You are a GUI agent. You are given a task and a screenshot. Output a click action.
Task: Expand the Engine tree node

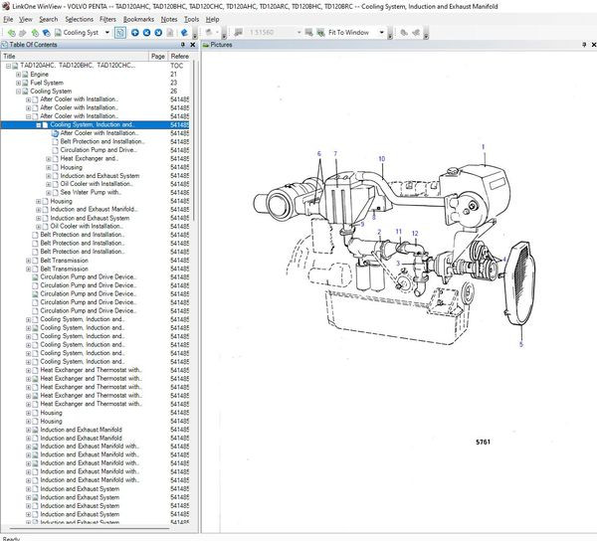(x=17, y=75)
